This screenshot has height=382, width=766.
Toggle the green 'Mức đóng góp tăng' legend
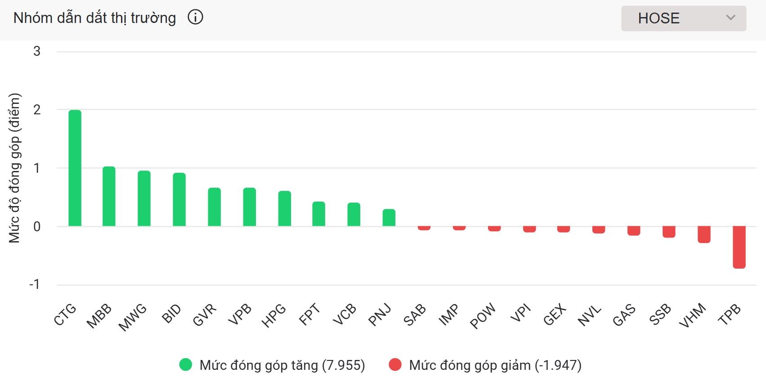point(282,365)
